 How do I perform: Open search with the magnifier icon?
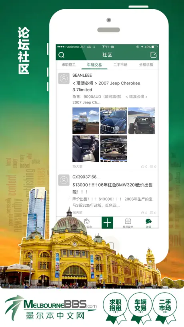[x=61, y=55]
